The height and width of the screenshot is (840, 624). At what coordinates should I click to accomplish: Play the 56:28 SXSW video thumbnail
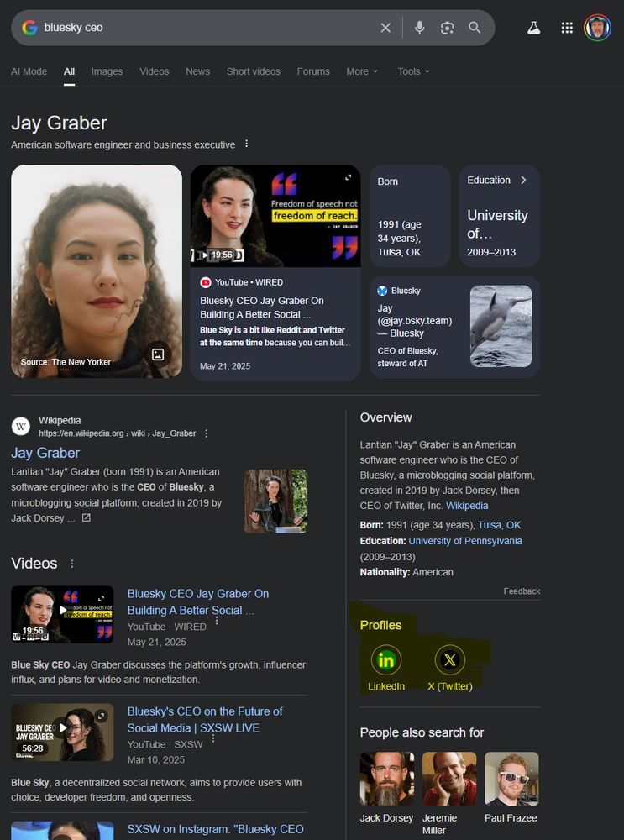click(62, 732)
